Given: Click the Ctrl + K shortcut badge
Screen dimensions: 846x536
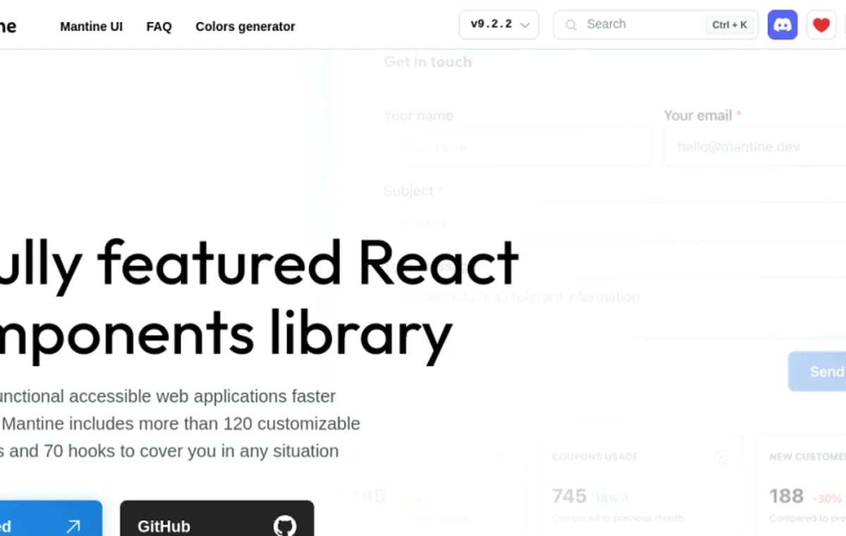Looking at the screenshot, I should click(730, 25).
